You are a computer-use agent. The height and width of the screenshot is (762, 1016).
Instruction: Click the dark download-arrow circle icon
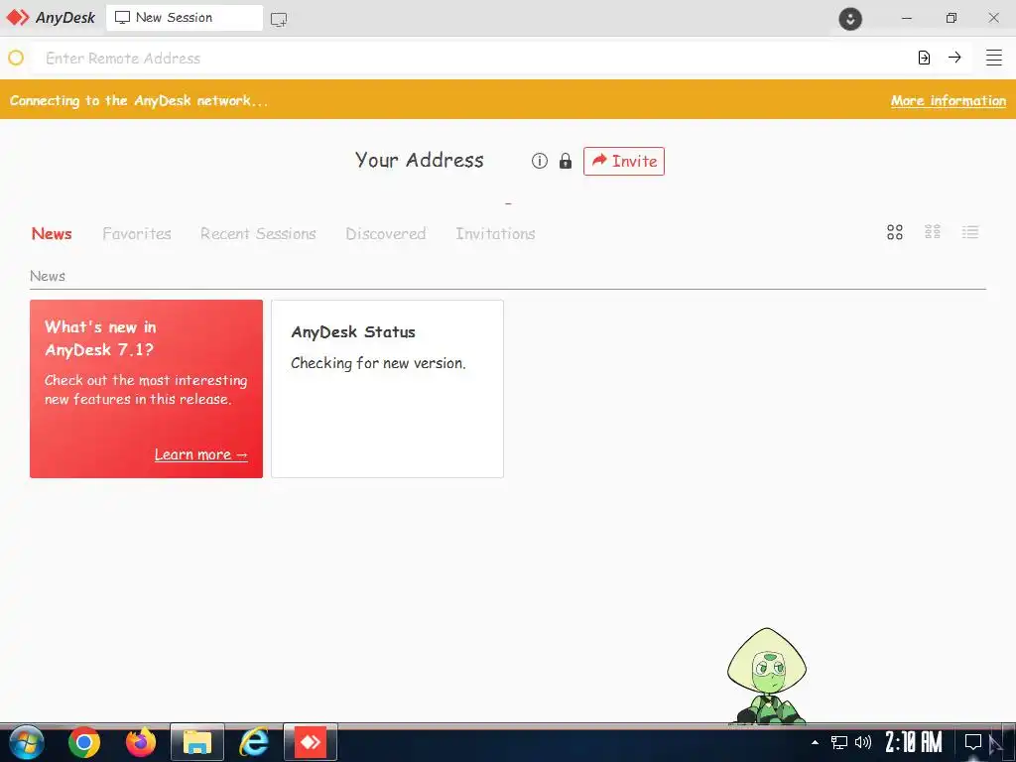[850, 18]
